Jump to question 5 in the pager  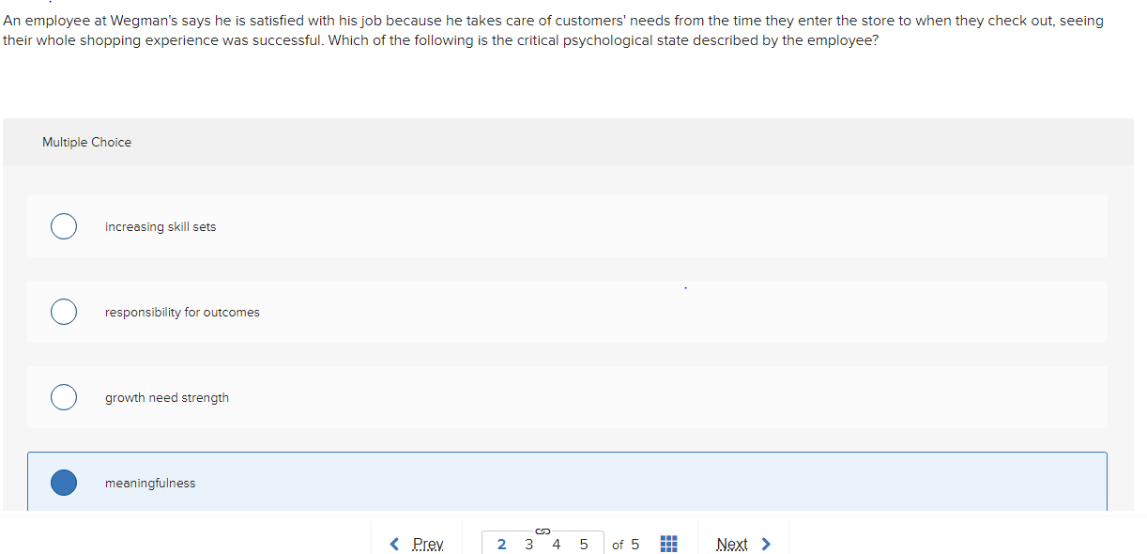[x=584, y=544]
